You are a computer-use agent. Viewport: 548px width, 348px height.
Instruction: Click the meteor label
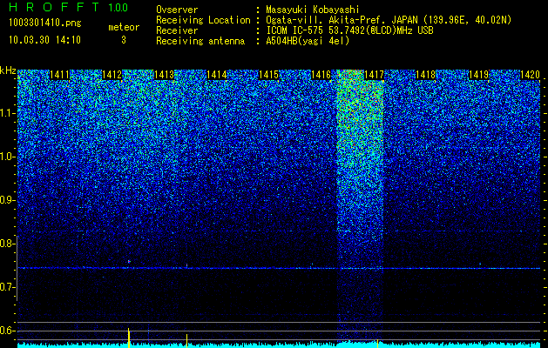pos(124,27)
